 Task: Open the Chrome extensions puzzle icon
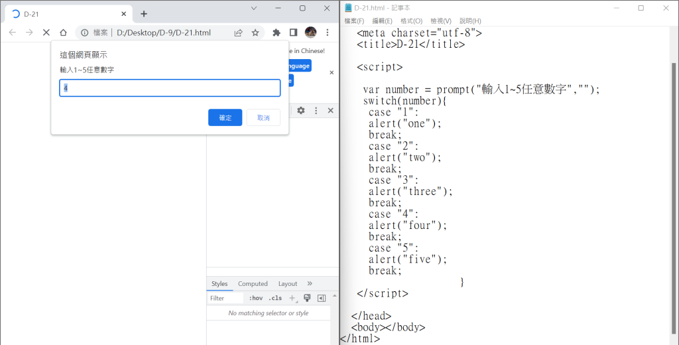(277, 33)
